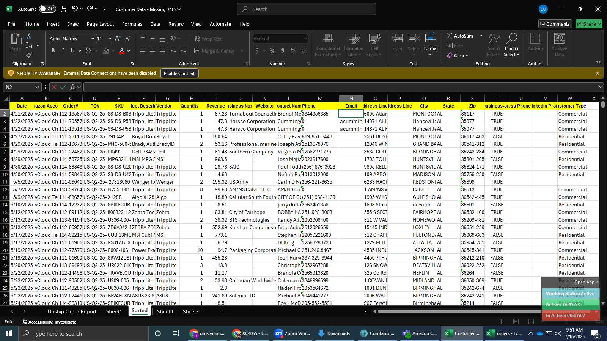The image size is (607, 341).
Task: Click decrease decimal icon
Action: tap(304, 51)
